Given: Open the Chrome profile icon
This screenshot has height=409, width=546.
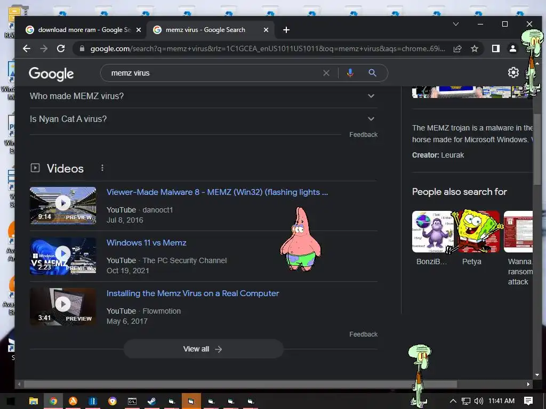Looking at the screenshot, I should pos(513,48).
